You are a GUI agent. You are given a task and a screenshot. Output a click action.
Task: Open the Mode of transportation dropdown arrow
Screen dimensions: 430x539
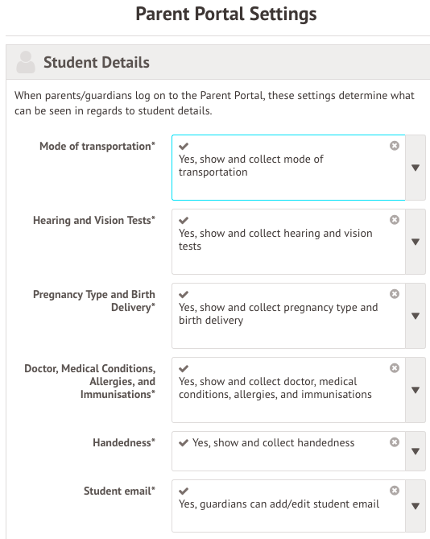coord(416,168)
